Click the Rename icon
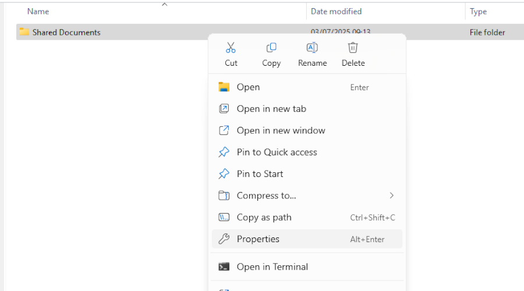The width and height of the screenshot is (524, 291). click(312, 48)
